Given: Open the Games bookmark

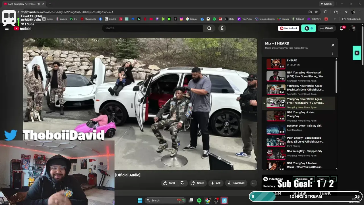Looking at the screenshot, I should (x=61, y=19).
